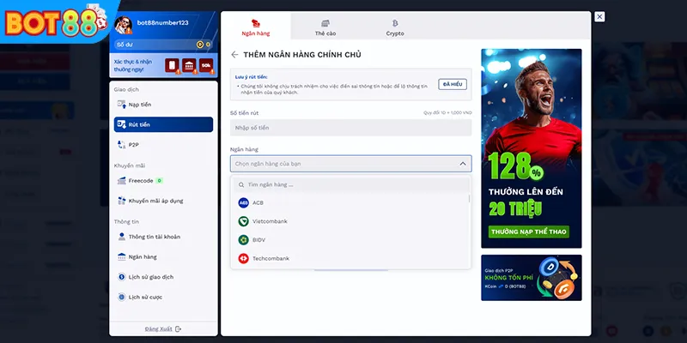687x343 pixels.
Task: Close the withdrawal dialog with X
Action: pos(599,16)
